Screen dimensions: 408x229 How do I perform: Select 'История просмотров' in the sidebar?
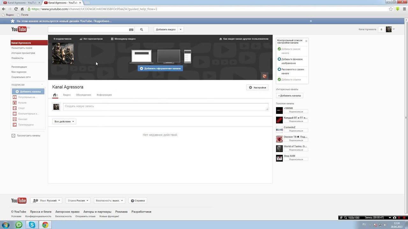[23, 53]
